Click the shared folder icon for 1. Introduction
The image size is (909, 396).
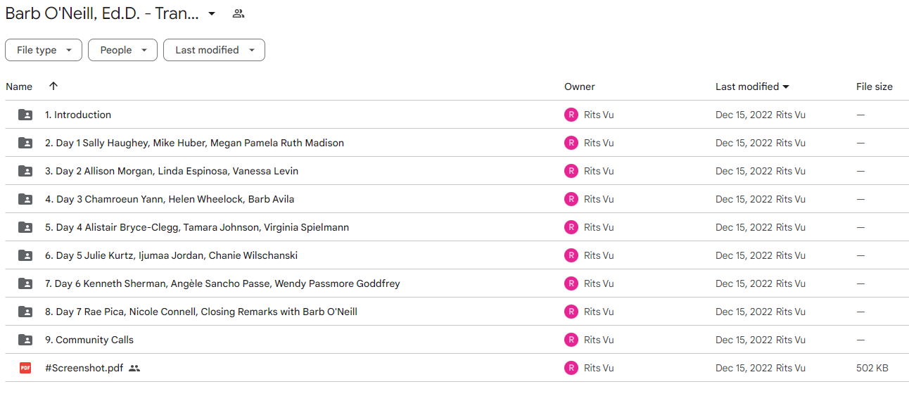tap(25, 115)
